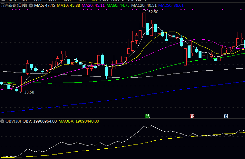Click the OBV(30) indicator name
The image size is (245, 159).
coord(13,121)
